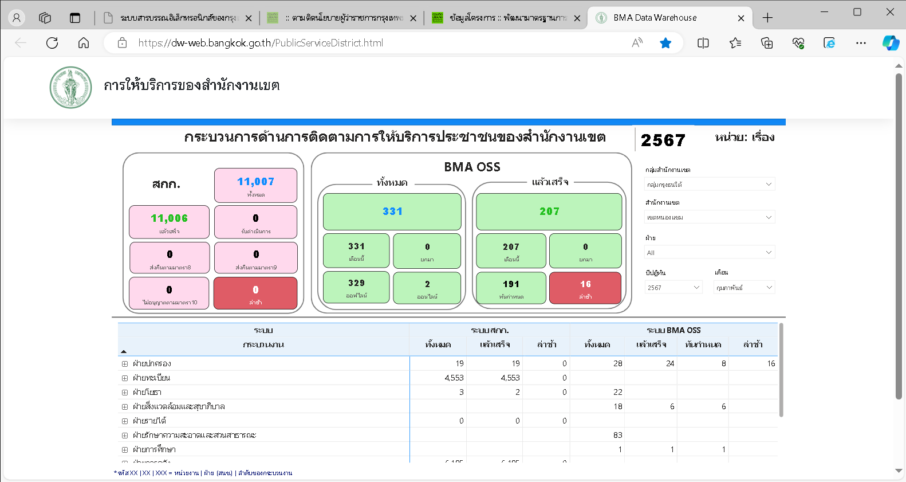Open the split screen icon

[703, 43]
